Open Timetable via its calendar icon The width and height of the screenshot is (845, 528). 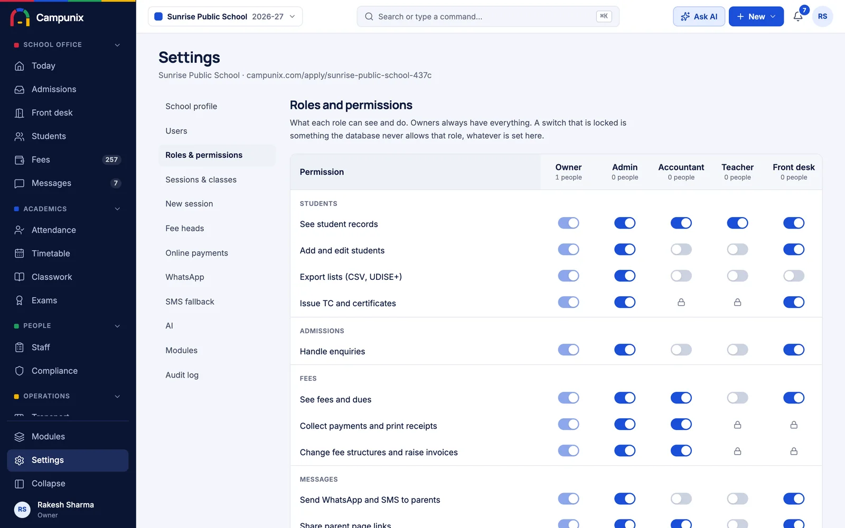coord(20,253)
